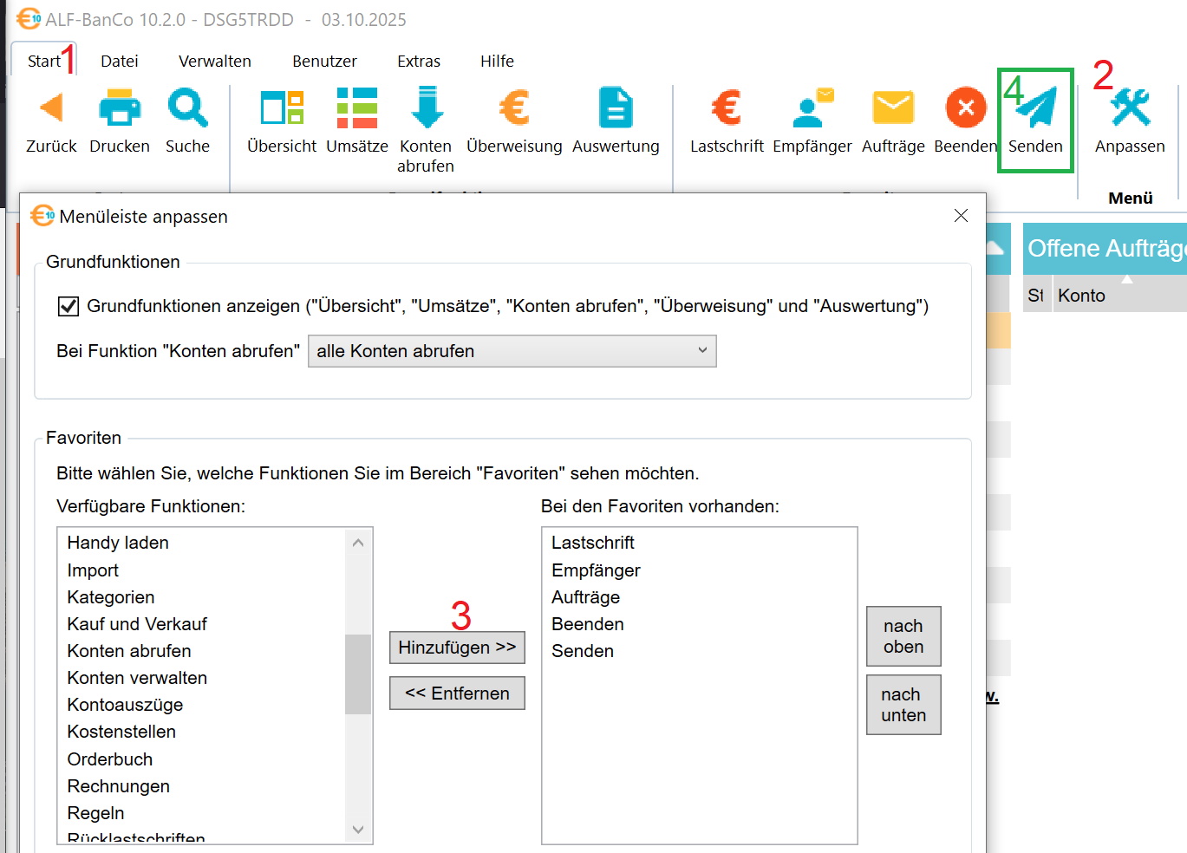This screenshot has width=1187, height=853.
Task: Move the favorite up with 'nach oben'
Action: point(903,636)
